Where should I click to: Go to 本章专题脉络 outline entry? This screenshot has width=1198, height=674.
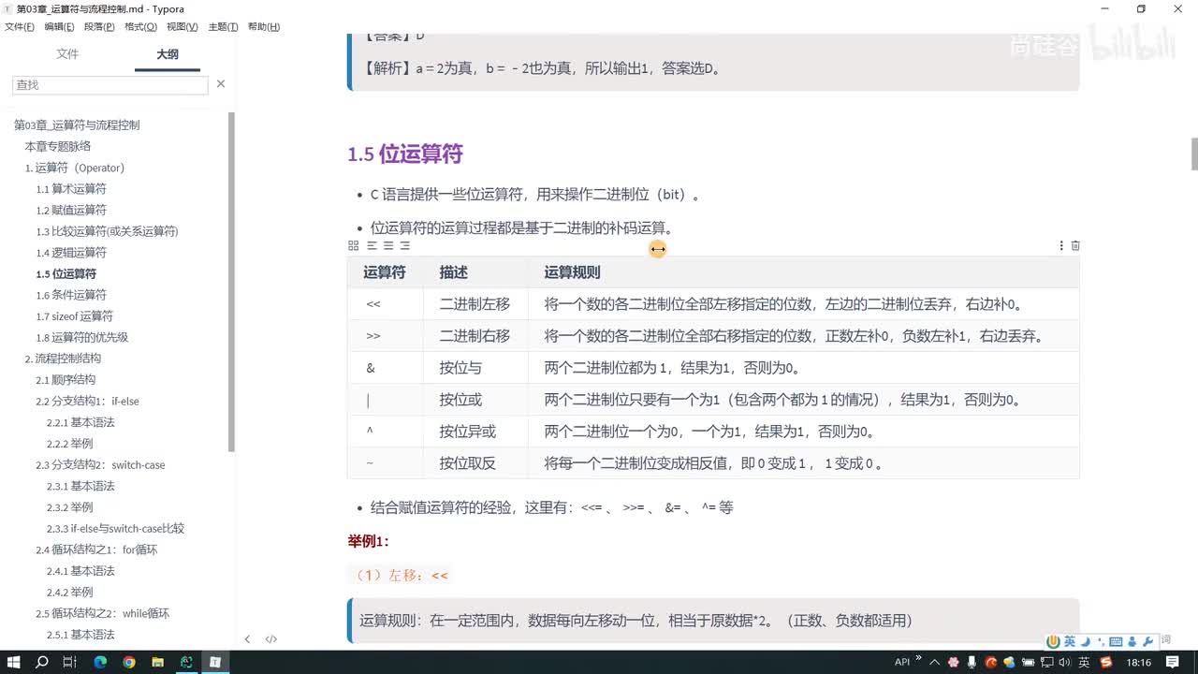coord(58,147)
